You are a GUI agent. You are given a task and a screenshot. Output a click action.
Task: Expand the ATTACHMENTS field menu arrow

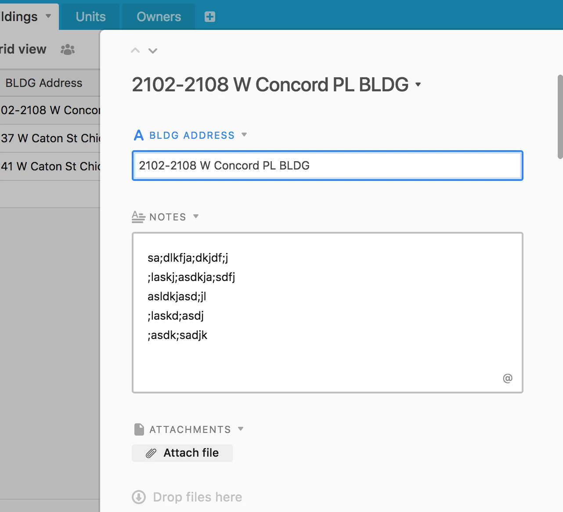pos(241,429)
